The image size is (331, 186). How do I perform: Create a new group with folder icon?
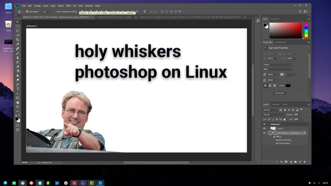pos(295,162)
